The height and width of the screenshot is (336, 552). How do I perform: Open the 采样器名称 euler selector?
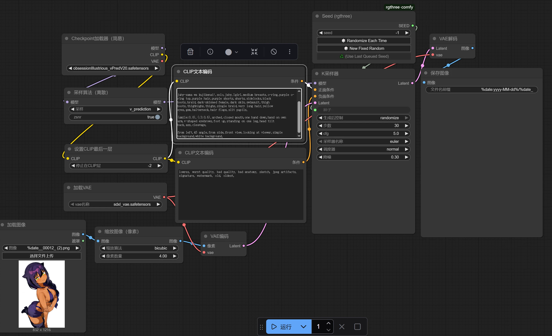[x=364, y=141]
